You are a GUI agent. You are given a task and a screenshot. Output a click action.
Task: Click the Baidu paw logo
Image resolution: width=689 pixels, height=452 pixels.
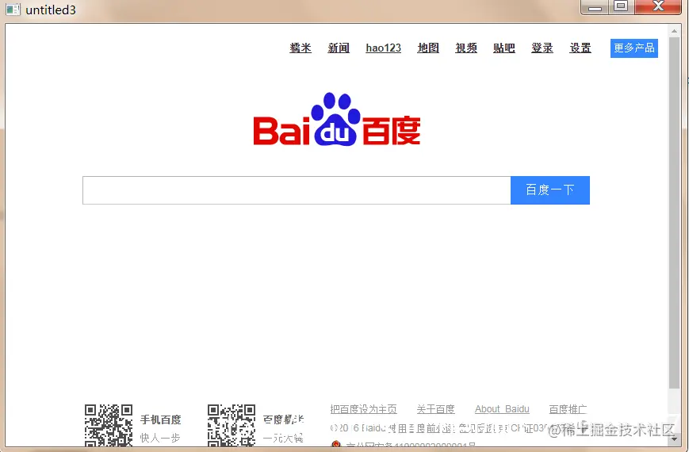pyautogui.click(x=337, y=119)
